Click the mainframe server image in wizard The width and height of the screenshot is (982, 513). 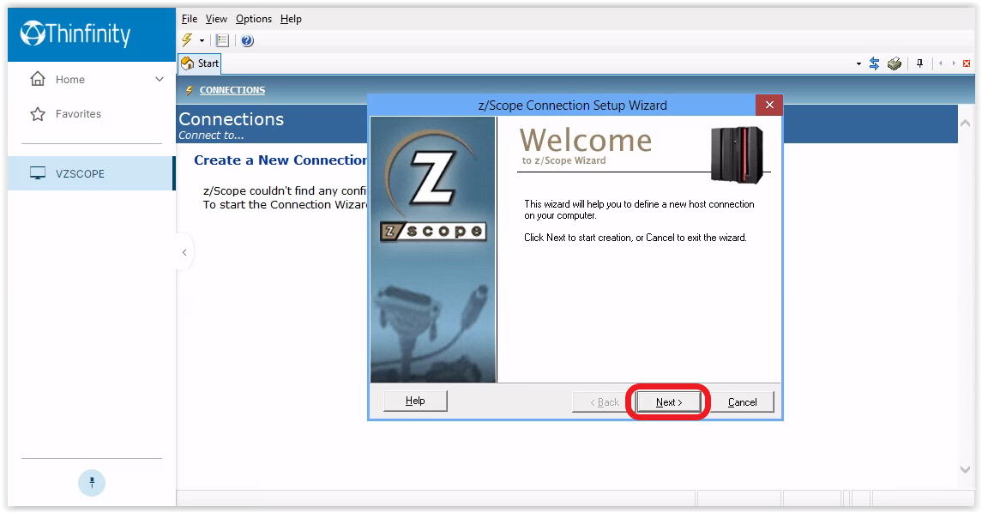pyautogui.click(x=737, y=154)
